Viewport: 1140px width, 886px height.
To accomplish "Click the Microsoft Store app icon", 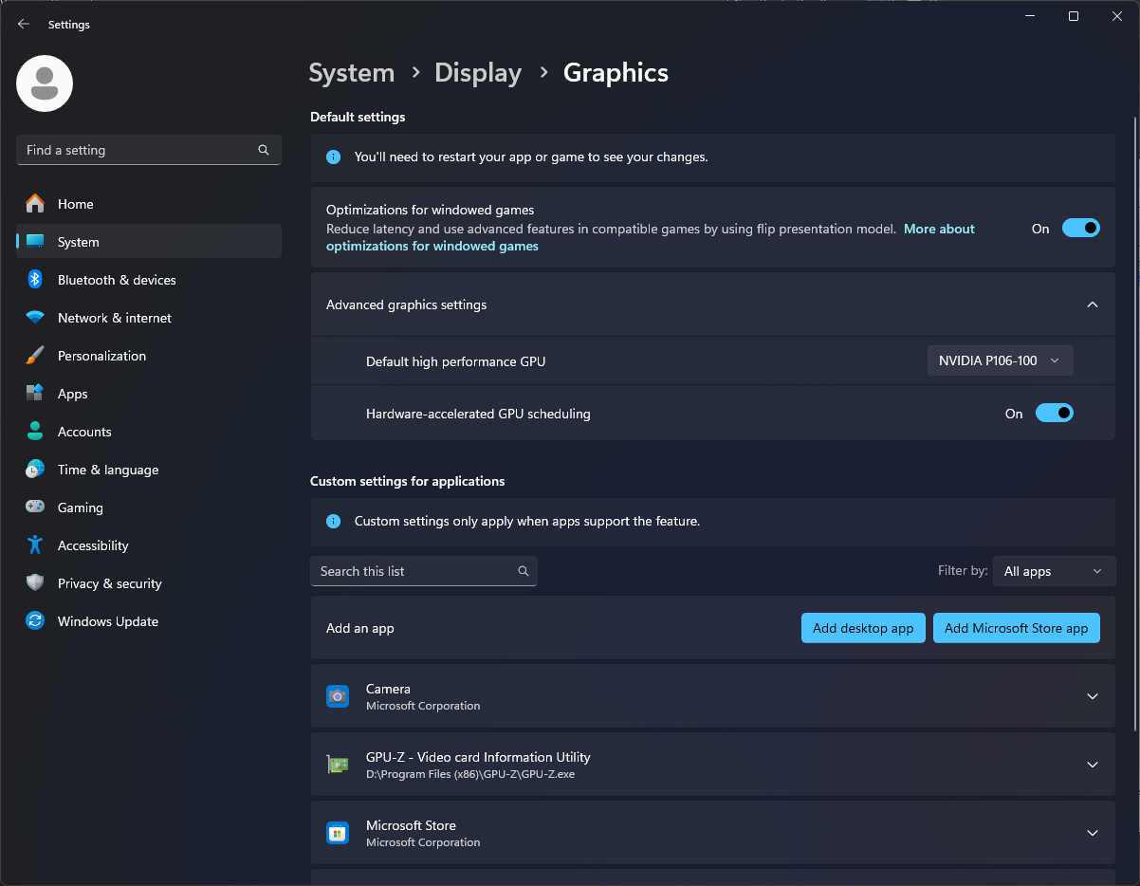I will point(337,833).
